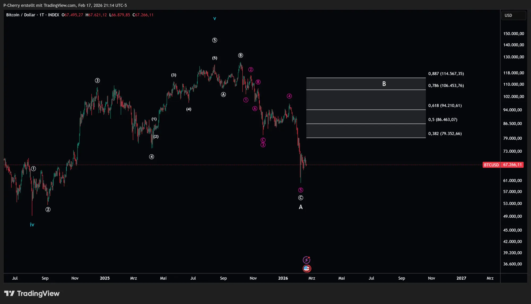Click the circled 3 wave label

tap(97, 80)
